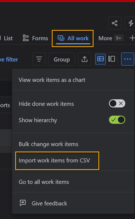Screen dimensions: 135x219
Task: Open the automation lightning bolt icon
Action: [130, 23]
